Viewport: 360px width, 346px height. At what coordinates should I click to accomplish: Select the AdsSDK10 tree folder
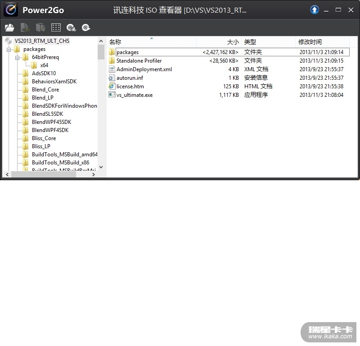[x=44, y=73]
